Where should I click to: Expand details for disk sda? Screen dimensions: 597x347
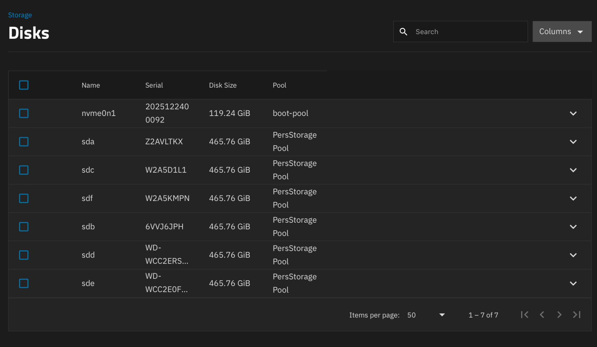click(x=573, y=142)
